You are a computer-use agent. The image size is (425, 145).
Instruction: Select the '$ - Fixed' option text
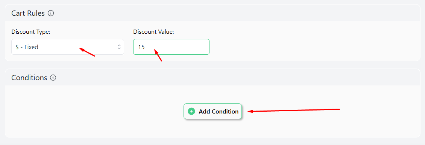pos(27,47)
